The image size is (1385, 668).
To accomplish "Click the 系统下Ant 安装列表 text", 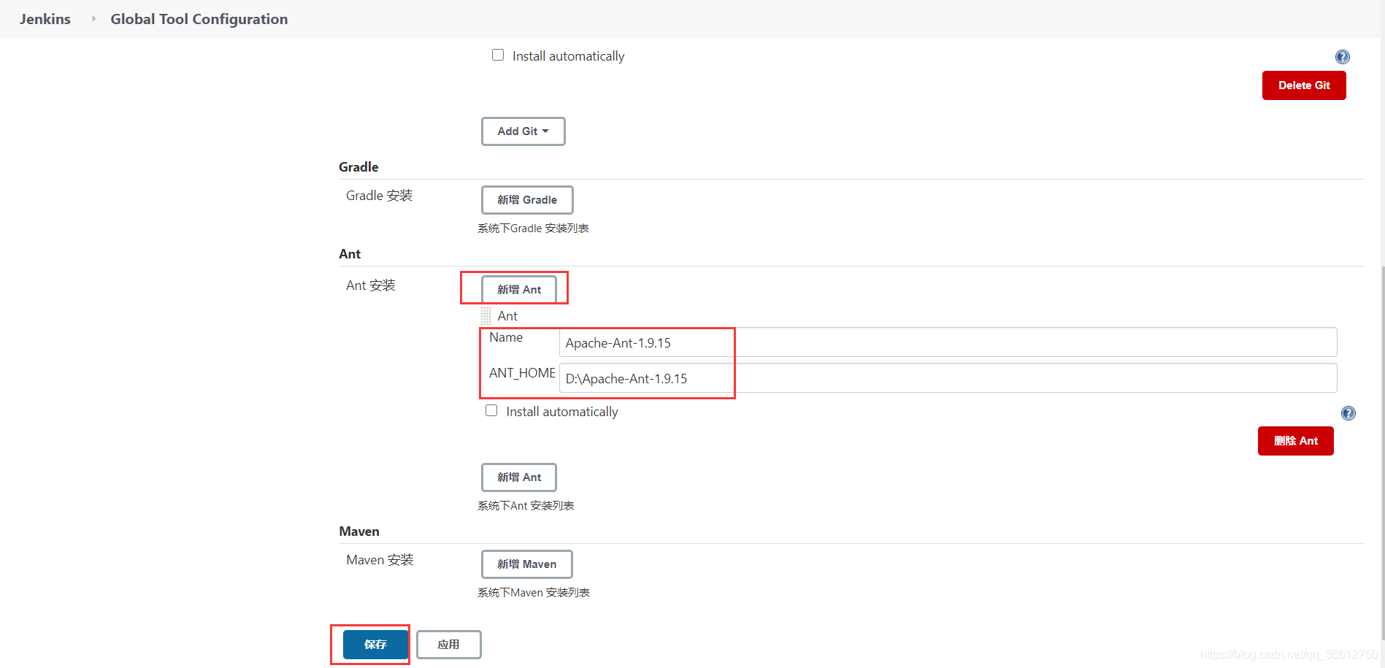I will point(526,506).
